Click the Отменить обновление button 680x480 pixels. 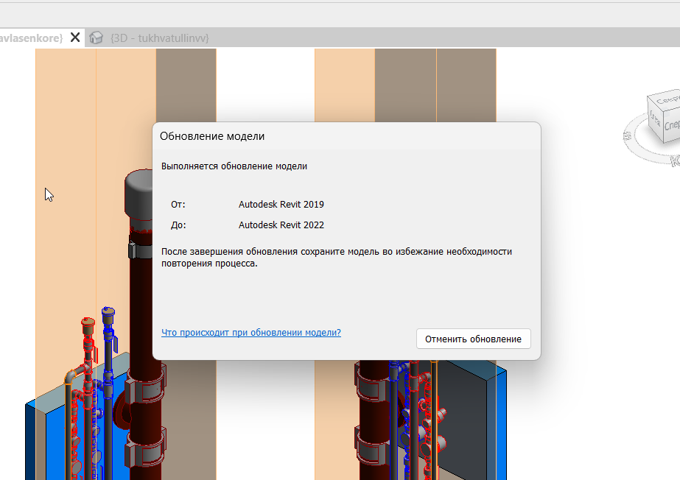(473, 339)
